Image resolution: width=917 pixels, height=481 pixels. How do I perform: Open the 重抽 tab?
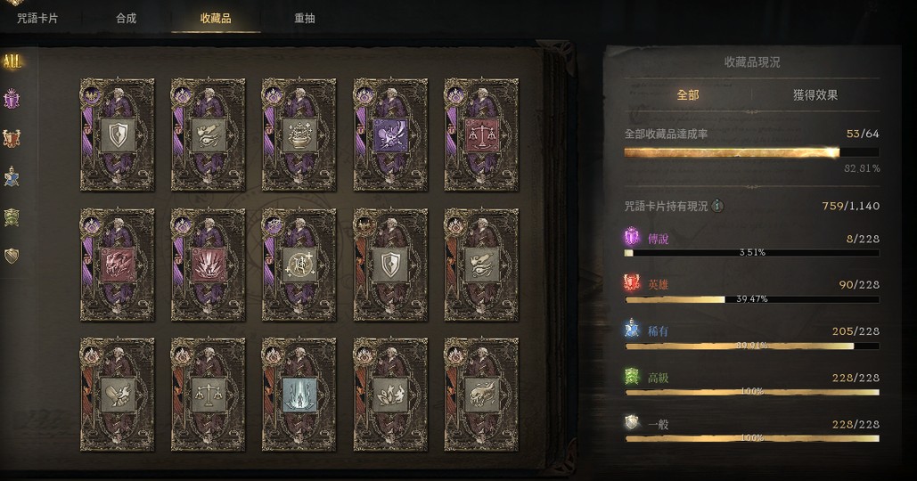305,18
